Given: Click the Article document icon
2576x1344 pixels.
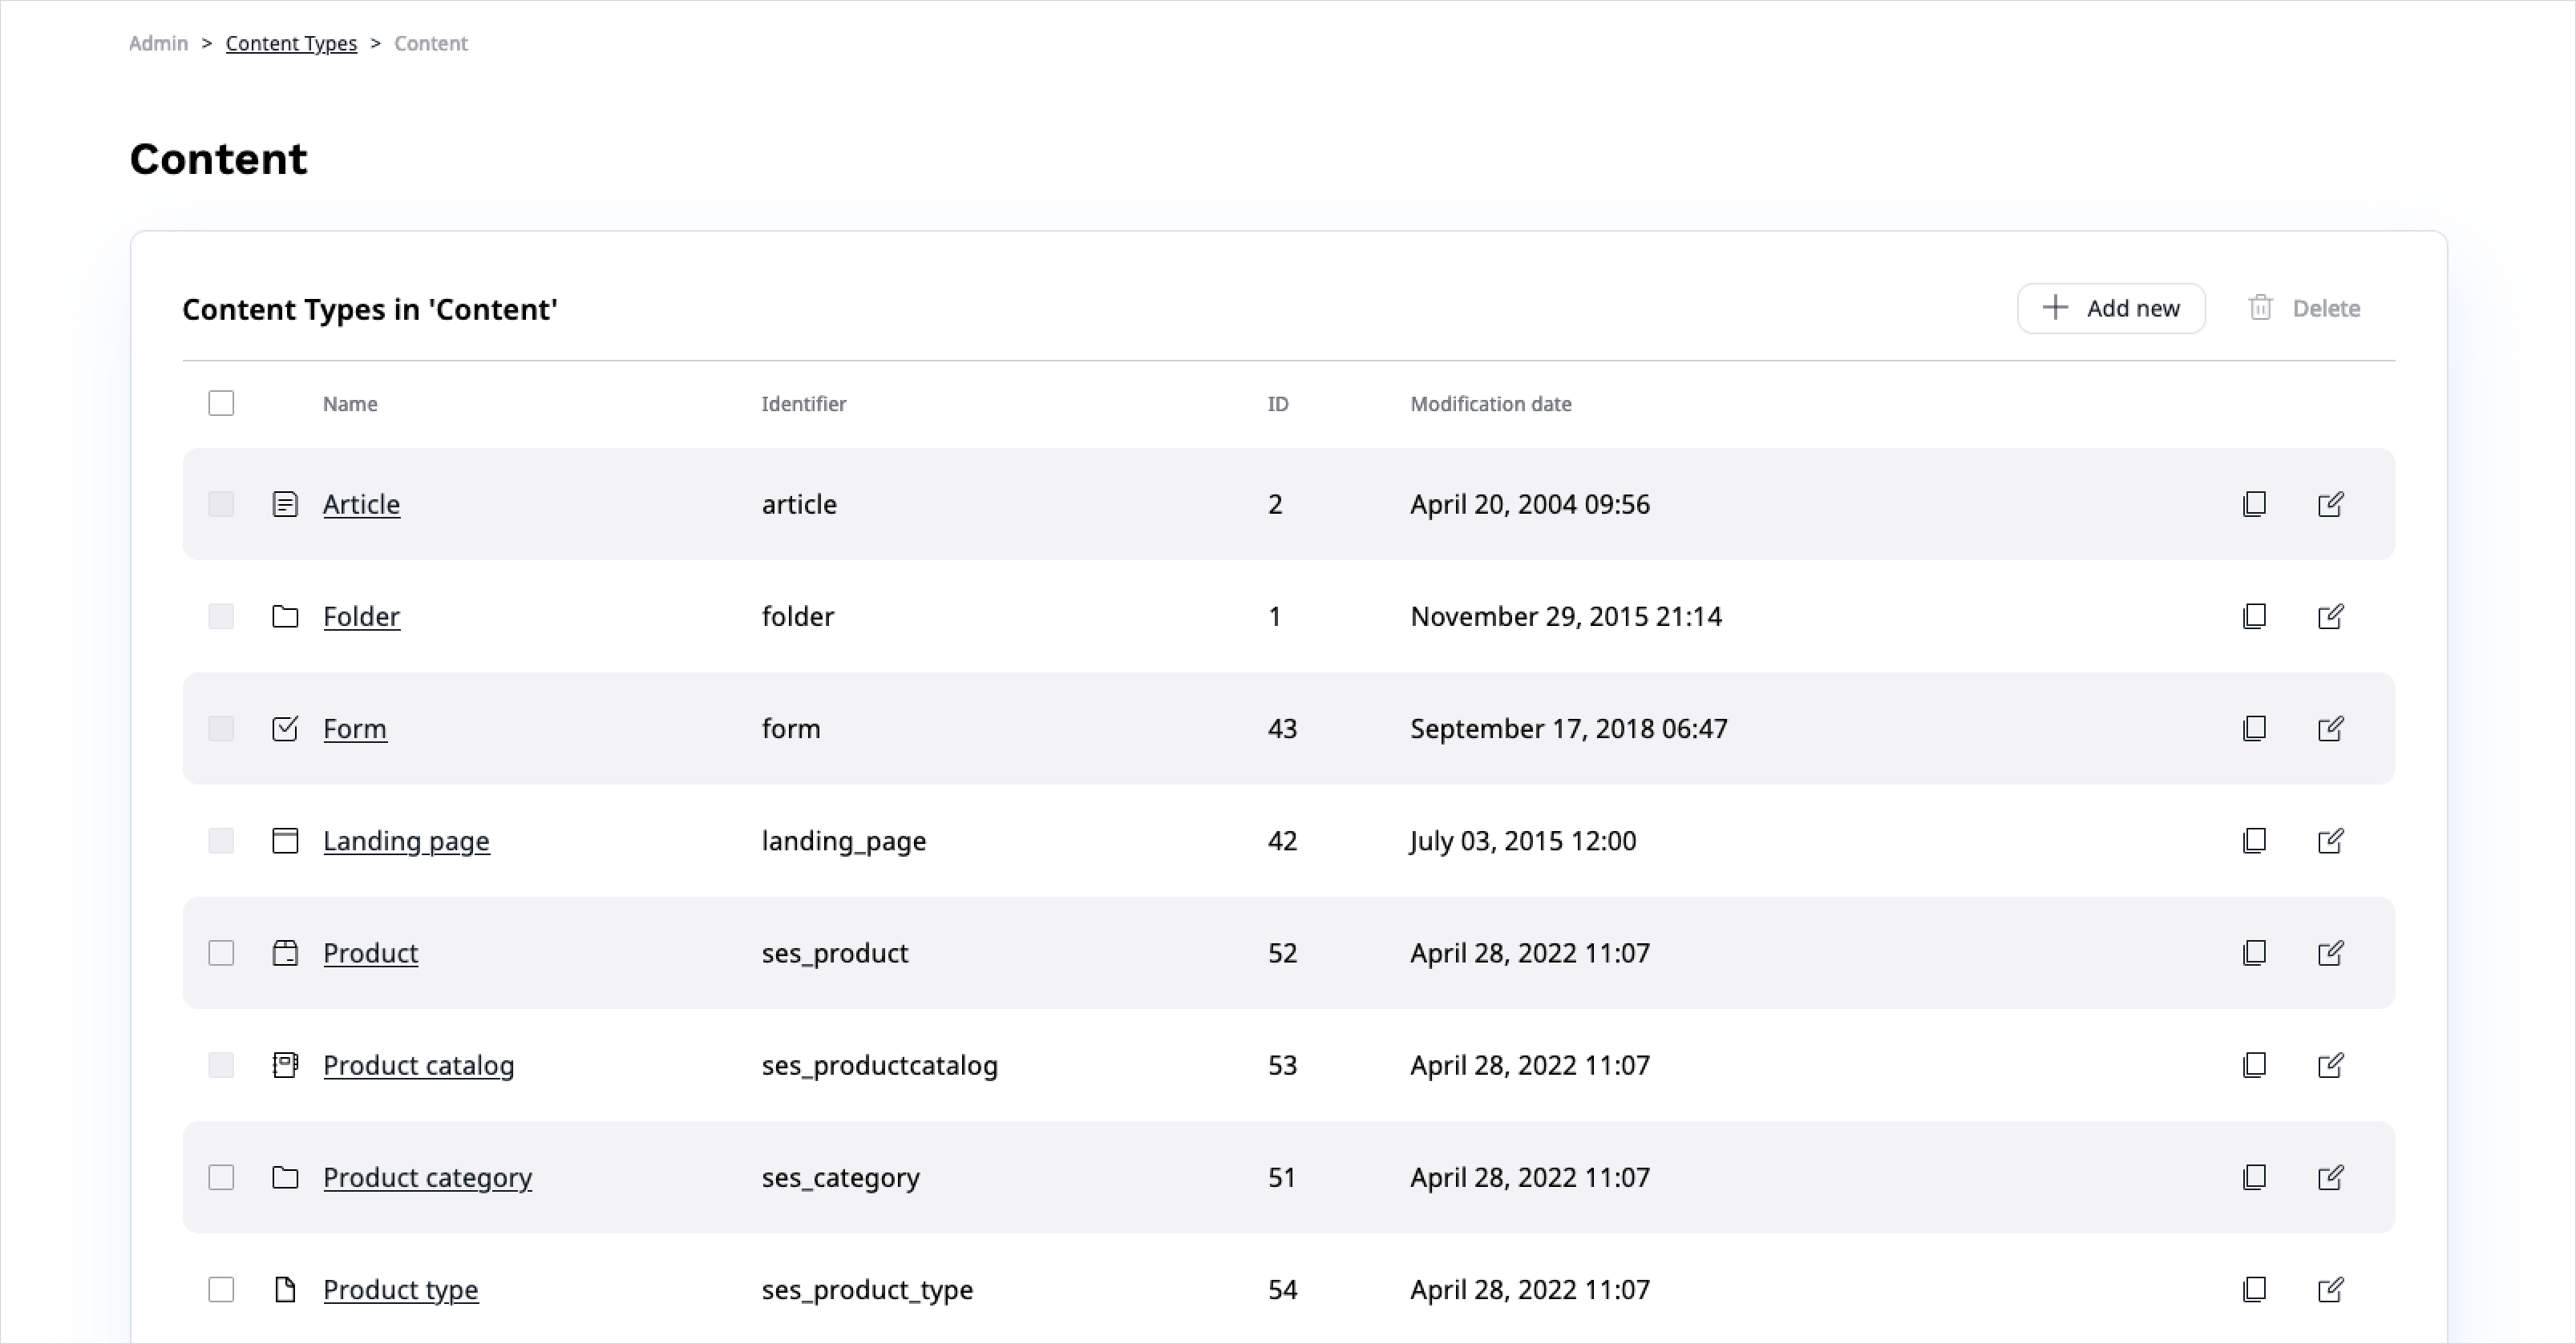Looking at the screenshot, I should point(285,503).
